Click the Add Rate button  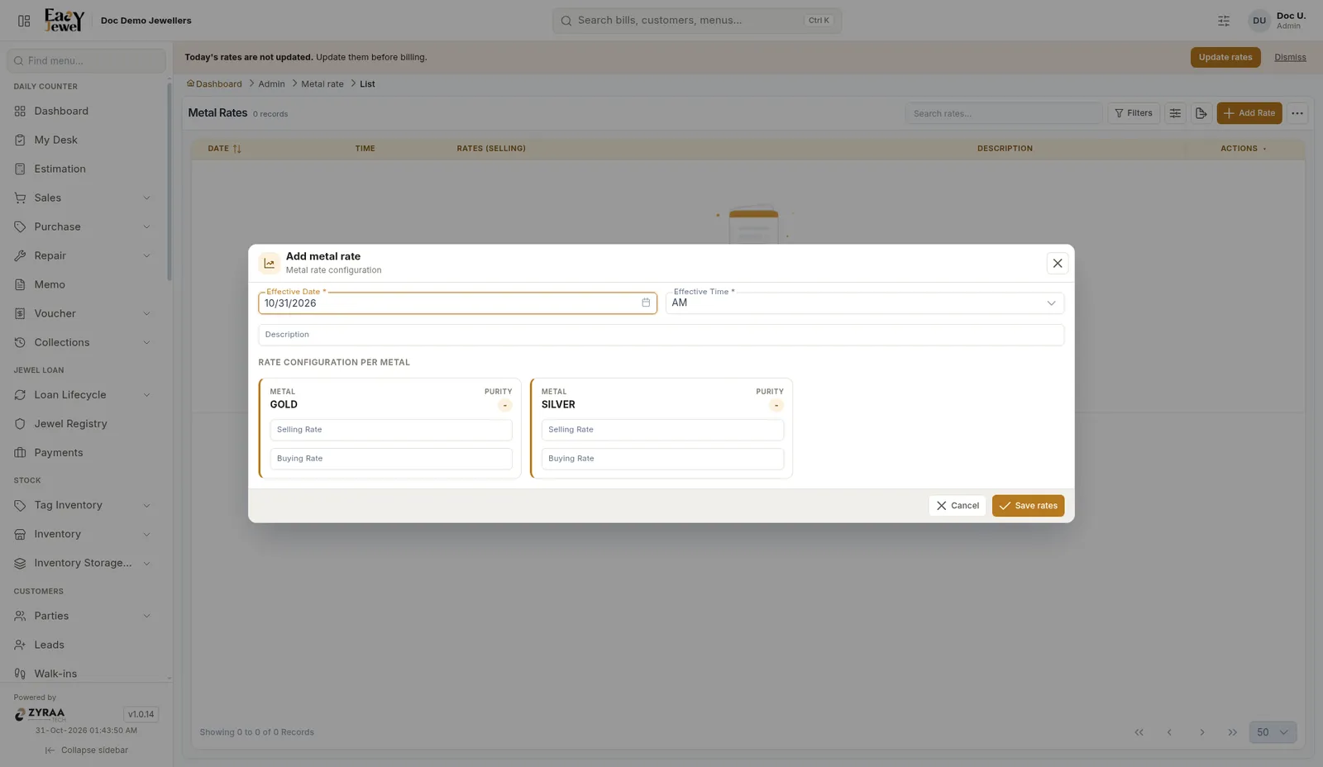coord(1249,113)
